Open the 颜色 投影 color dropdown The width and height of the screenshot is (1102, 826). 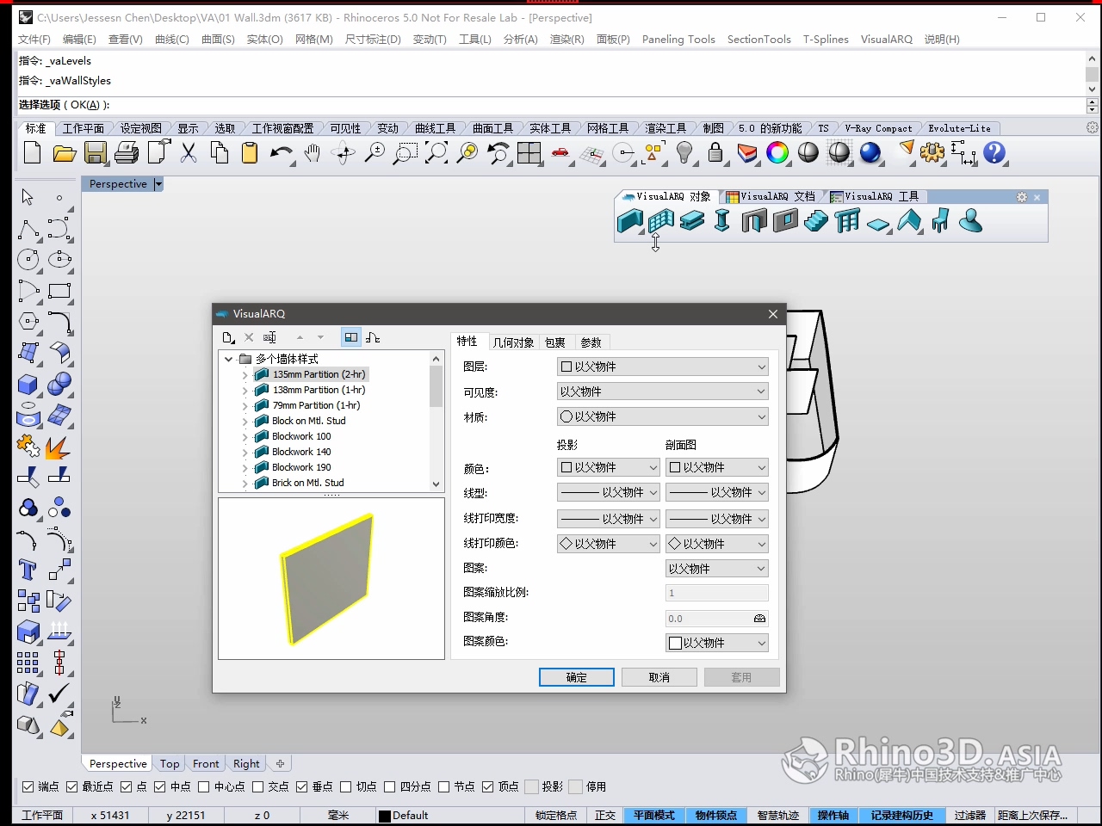coord(609,467)
